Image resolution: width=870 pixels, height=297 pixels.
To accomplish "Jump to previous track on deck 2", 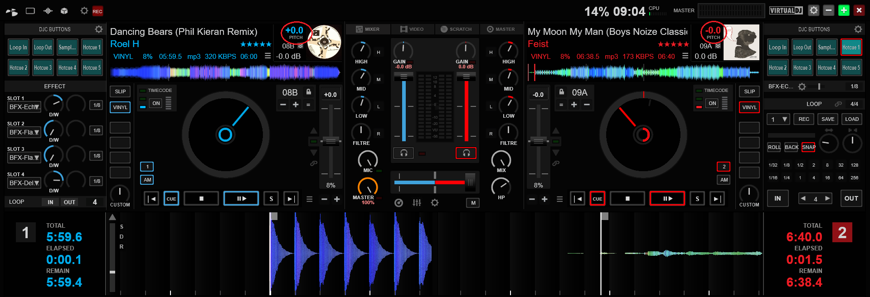I will tap(578, 198).
